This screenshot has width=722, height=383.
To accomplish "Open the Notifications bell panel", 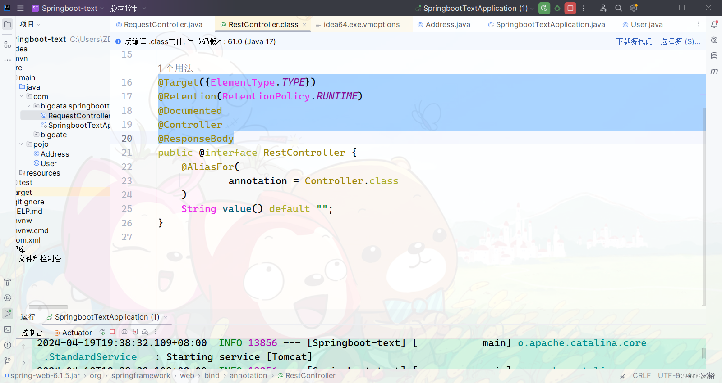I will (714, 24).
